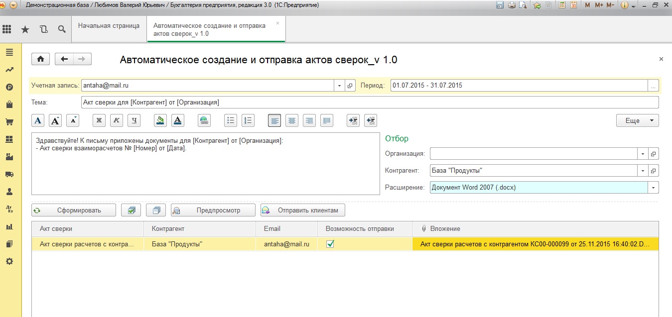Click into the Тема subject field
The image size is (672, 317).
click(x=369, y=103)
